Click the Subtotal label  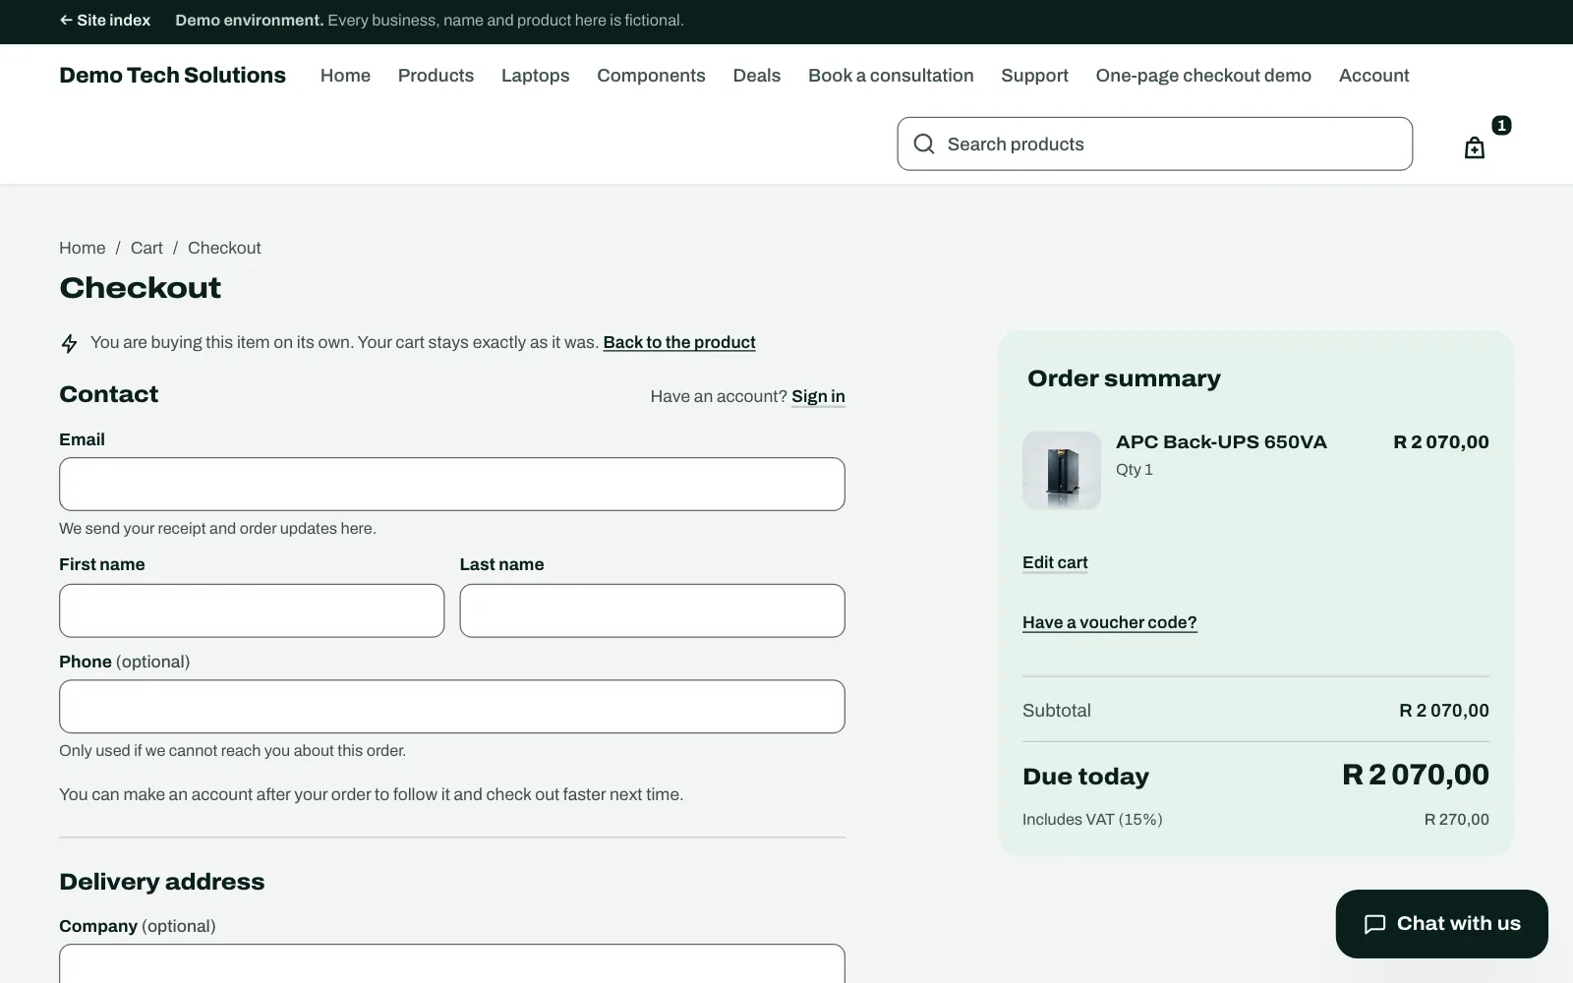click(1057, 710)
